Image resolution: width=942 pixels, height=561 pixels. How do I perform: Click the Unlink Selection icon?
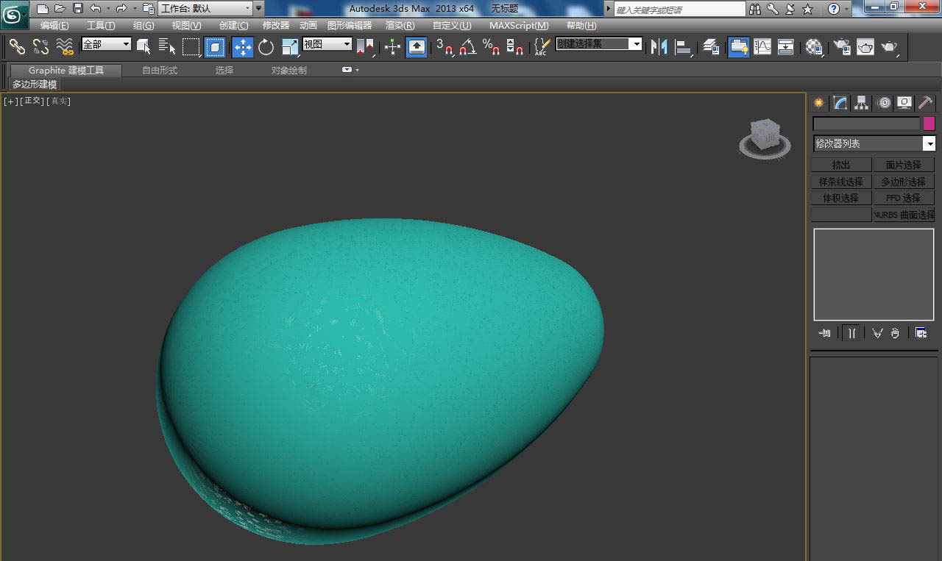(x=41, y=47)
